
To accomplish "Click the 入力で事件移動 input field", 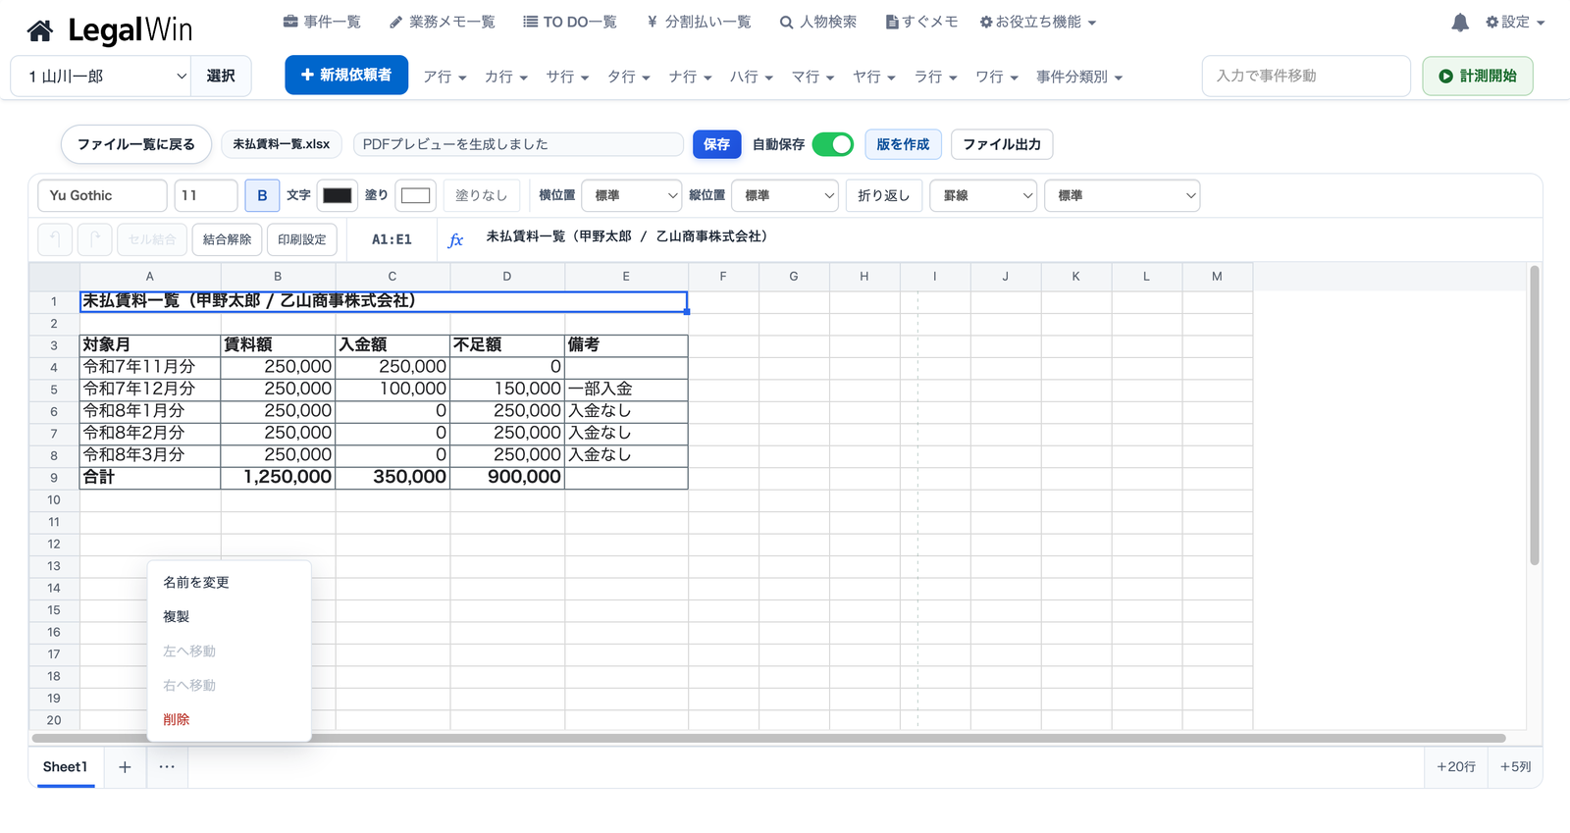I will click(1306, 76).
